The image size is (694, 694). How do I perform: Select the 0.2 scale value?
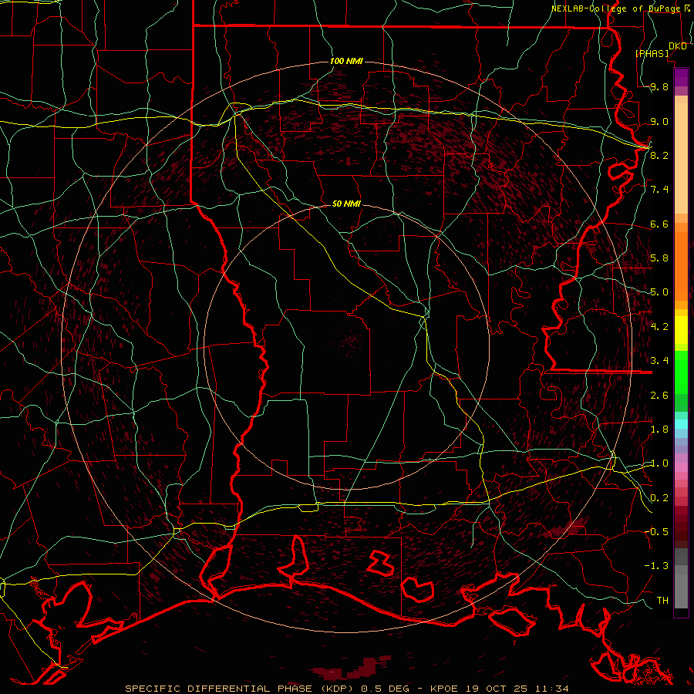coord(659,498)
